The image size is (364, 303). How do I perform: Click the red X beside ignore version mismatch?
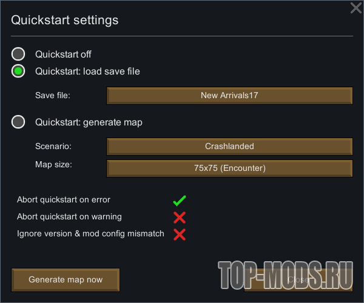point(180,235)
